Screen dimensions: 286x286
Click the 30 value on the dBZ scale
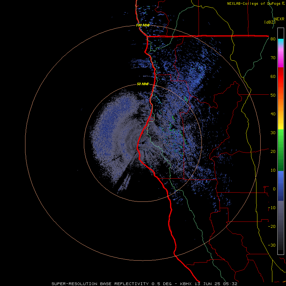[x=273, y=133]
